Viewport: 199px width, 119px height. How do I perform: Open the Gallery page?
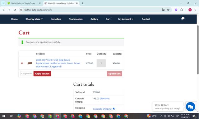(x=94, y=19)
